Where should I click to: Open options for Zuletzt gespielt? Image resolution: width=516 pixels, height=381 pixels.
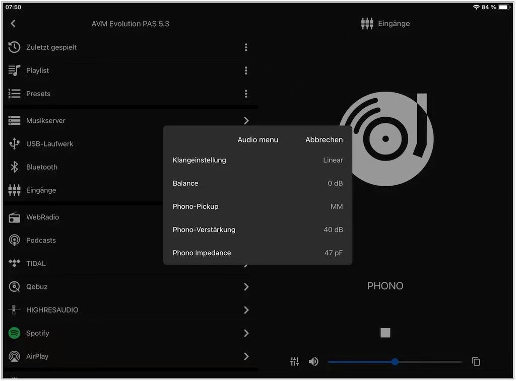click(x=246, y=47)
